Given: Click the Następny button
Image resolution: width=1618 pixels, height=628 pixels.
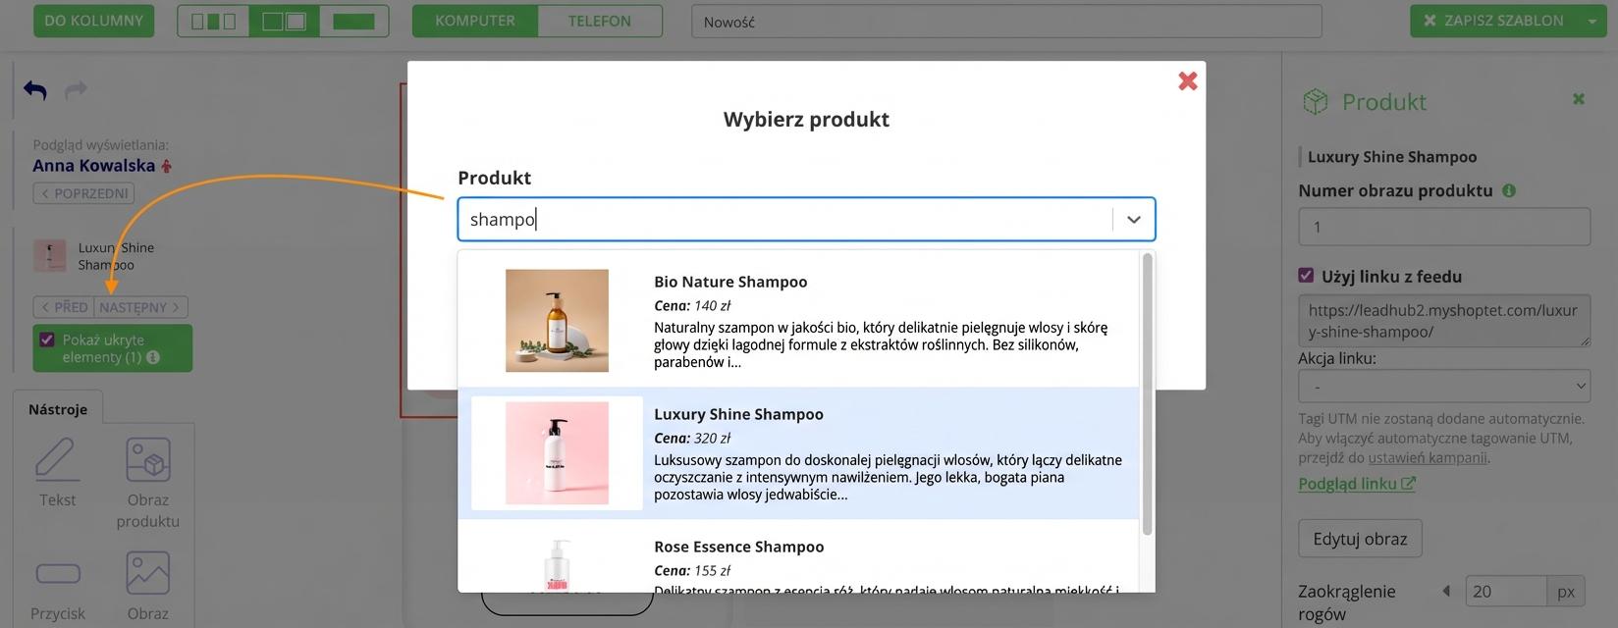Looking at the screenshot, I should click(x=141, y=307).
